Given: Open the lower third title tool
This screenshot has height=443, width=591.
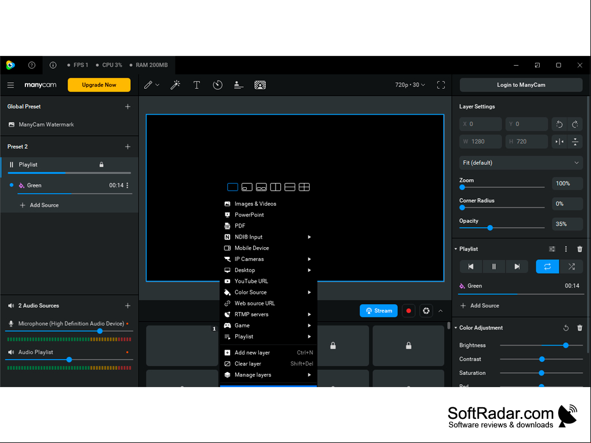Looking at the screenshot, I should click(x=239, y=85).
